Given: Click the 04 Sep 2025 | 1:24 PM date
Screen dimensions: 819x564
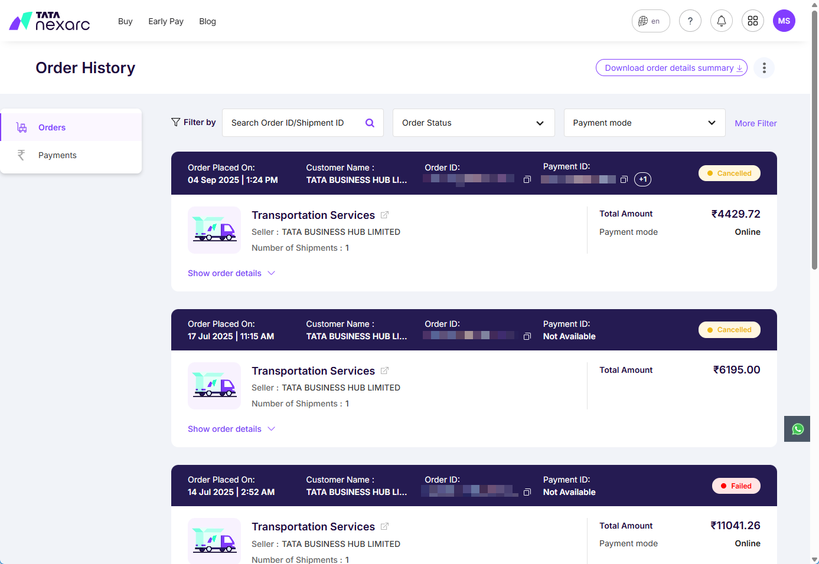Looking at the screenshot, I should click(233, 180).
